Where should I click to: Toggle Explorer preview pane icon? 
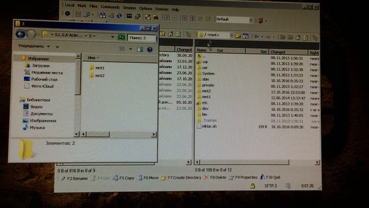(140, 49)
